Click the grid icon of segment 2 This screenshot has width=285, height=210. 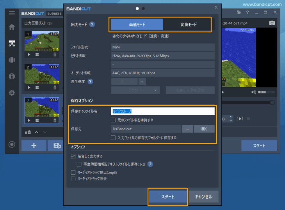[37, 87]
